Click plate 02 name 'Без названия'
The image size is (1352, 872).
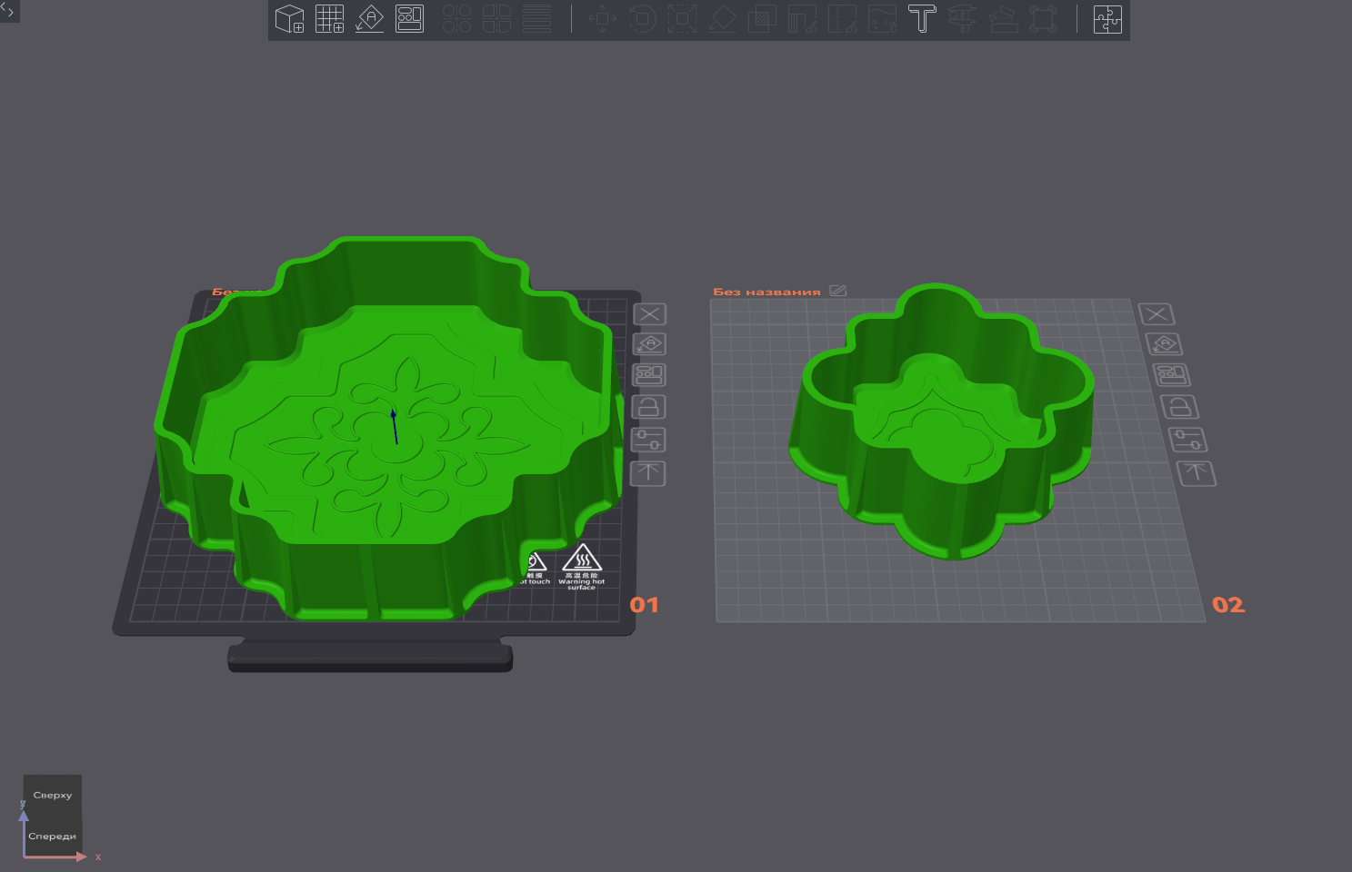766,292
